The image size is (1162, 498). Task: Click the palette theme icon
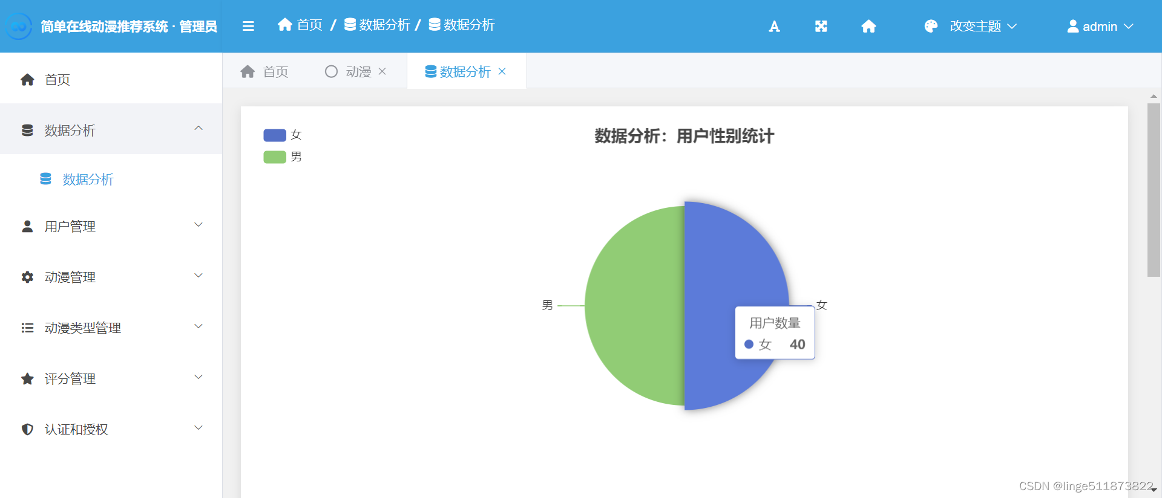tap(931, 26)
